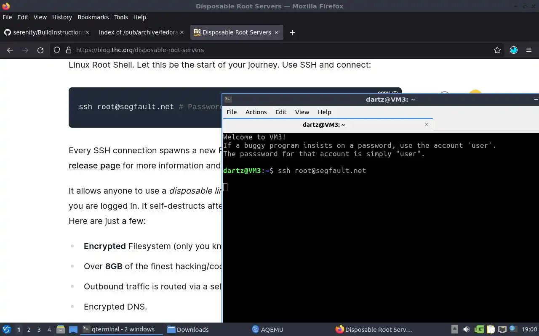Close the serenity/BuildInstructions tab
The width and height of the screenshot is (539, 336).
(x=87, y=32)
